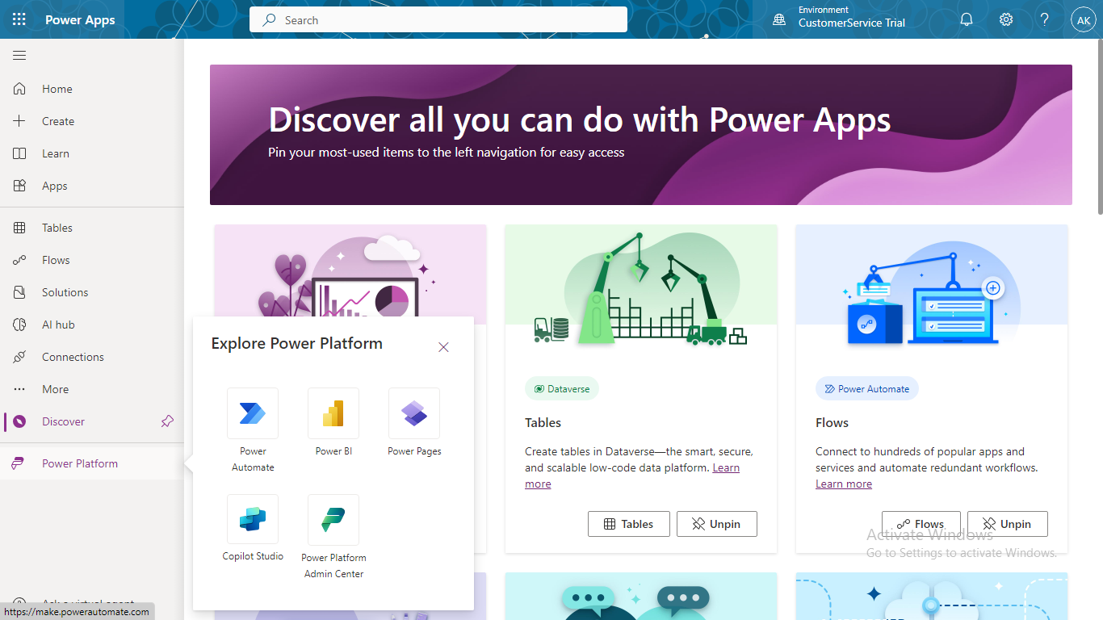Viewport: 1103px width, 620px height.
Task: Click the Help question mark icon
Action: pos(1044,19)
